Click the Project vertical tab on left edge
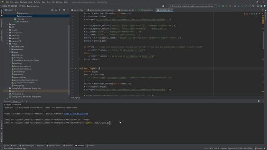 pos(2,13)
